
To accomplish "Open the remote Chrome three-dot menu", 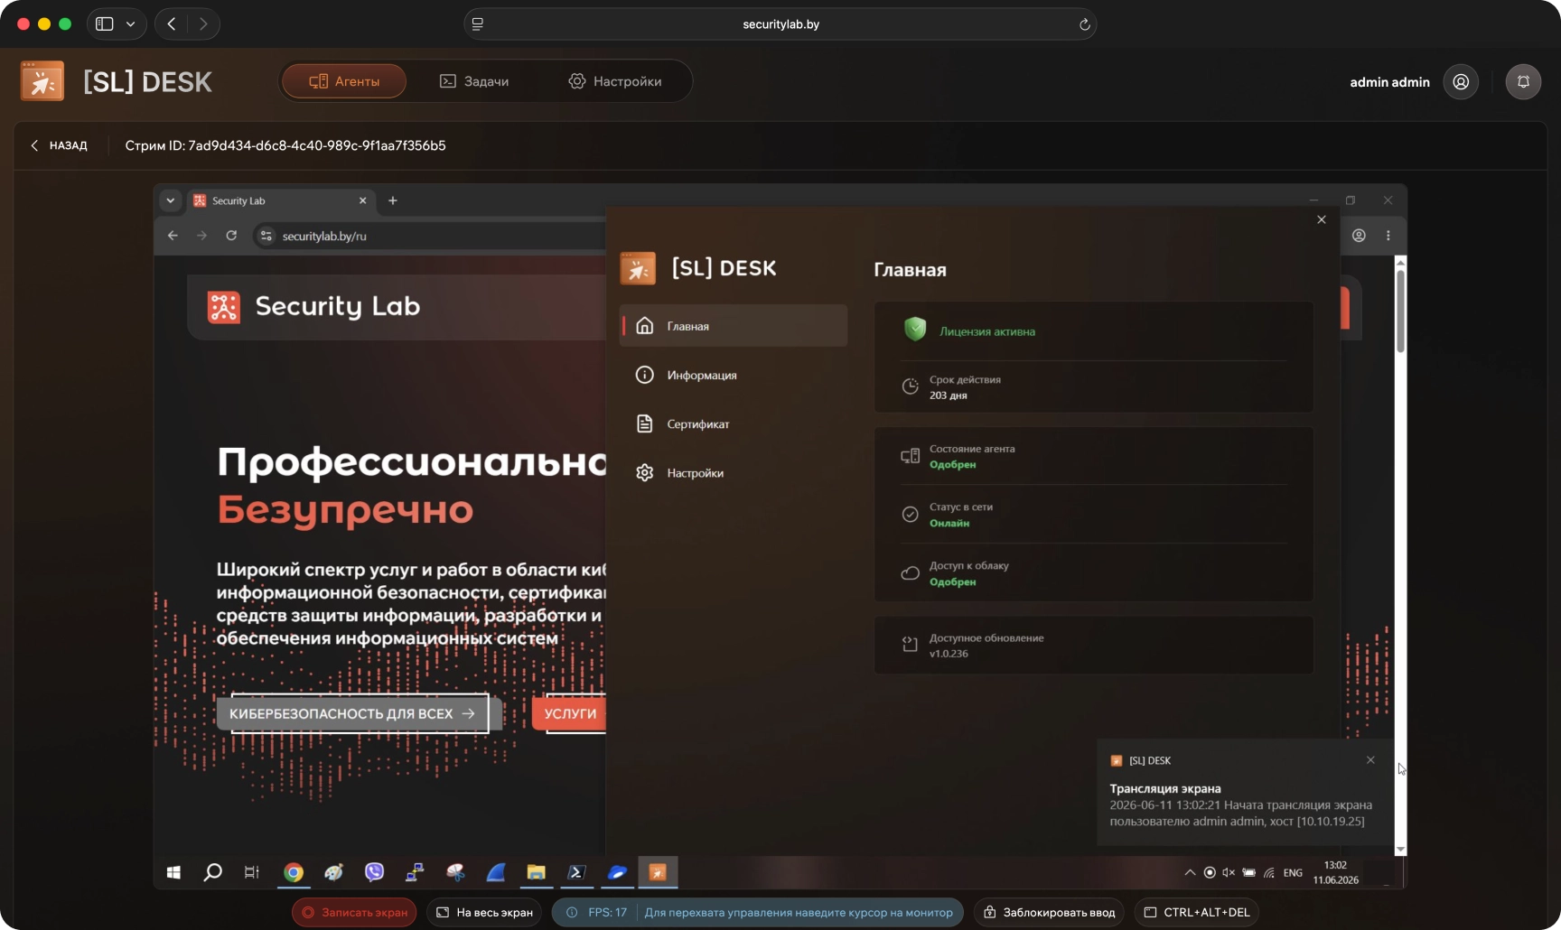I will (x=1388, y=236).
